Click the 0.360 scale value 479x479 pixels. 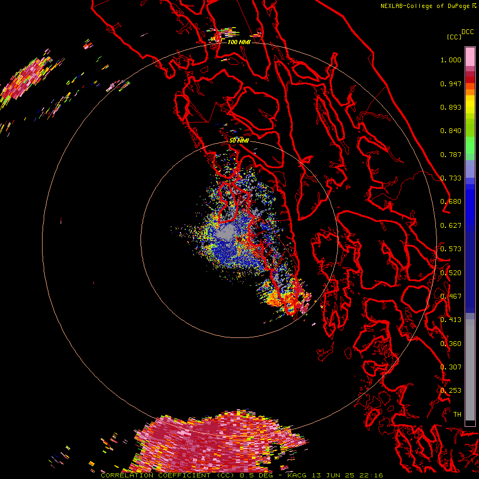coord(451,344)
